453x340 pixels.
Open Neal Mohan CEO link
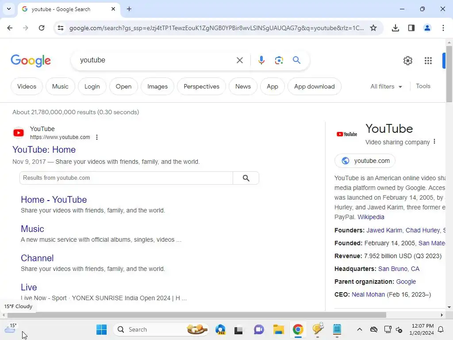(368, 294)
